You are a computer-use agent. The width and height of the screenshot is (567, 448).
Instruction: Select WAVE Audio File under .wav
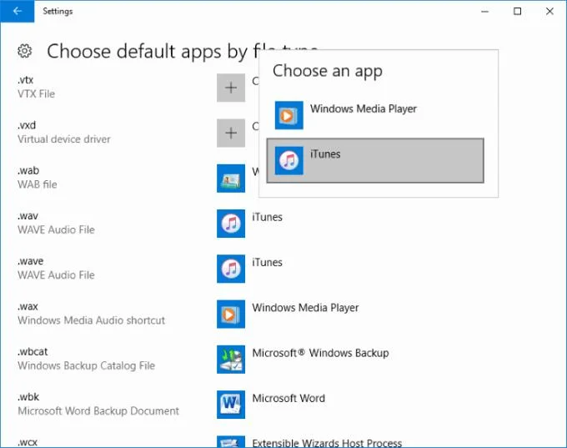click(56, 229)
